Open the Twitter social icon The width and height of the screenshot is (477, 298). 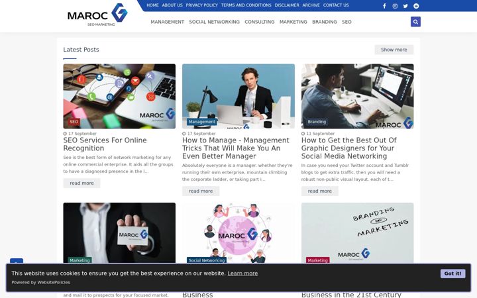click(x=405, y=6)
